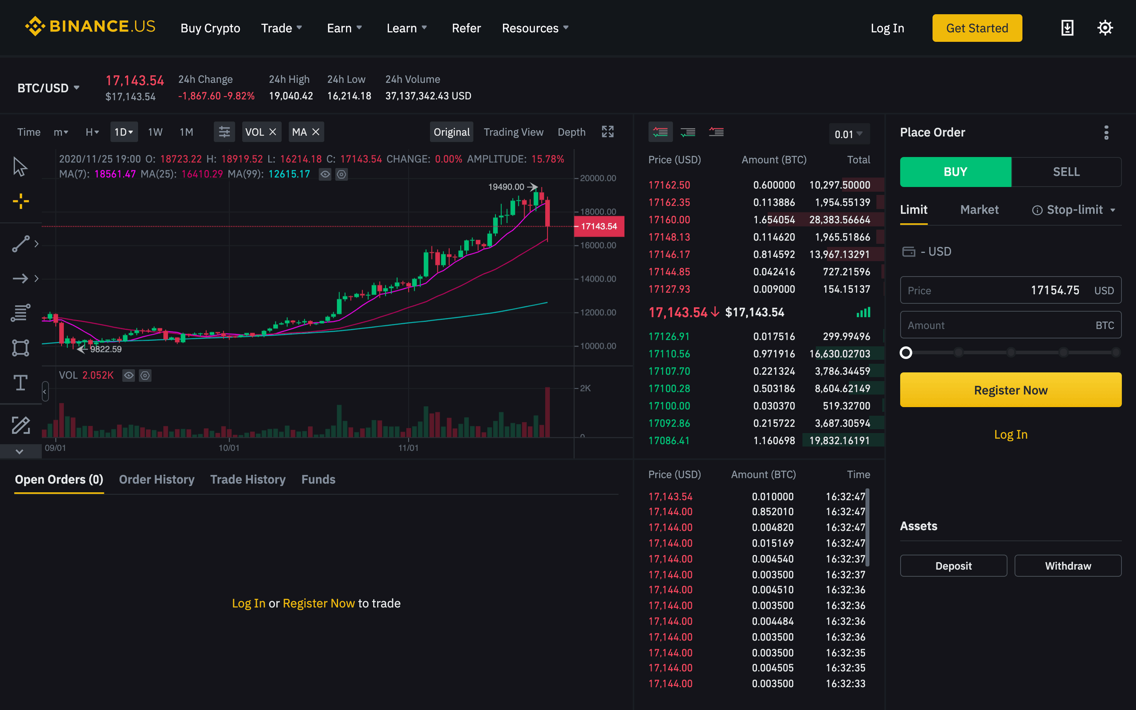Collapse the drawing toolbar handle
Image resolution: width=1136 pixels, height=710 pixels.
click(x=45, y=391)
